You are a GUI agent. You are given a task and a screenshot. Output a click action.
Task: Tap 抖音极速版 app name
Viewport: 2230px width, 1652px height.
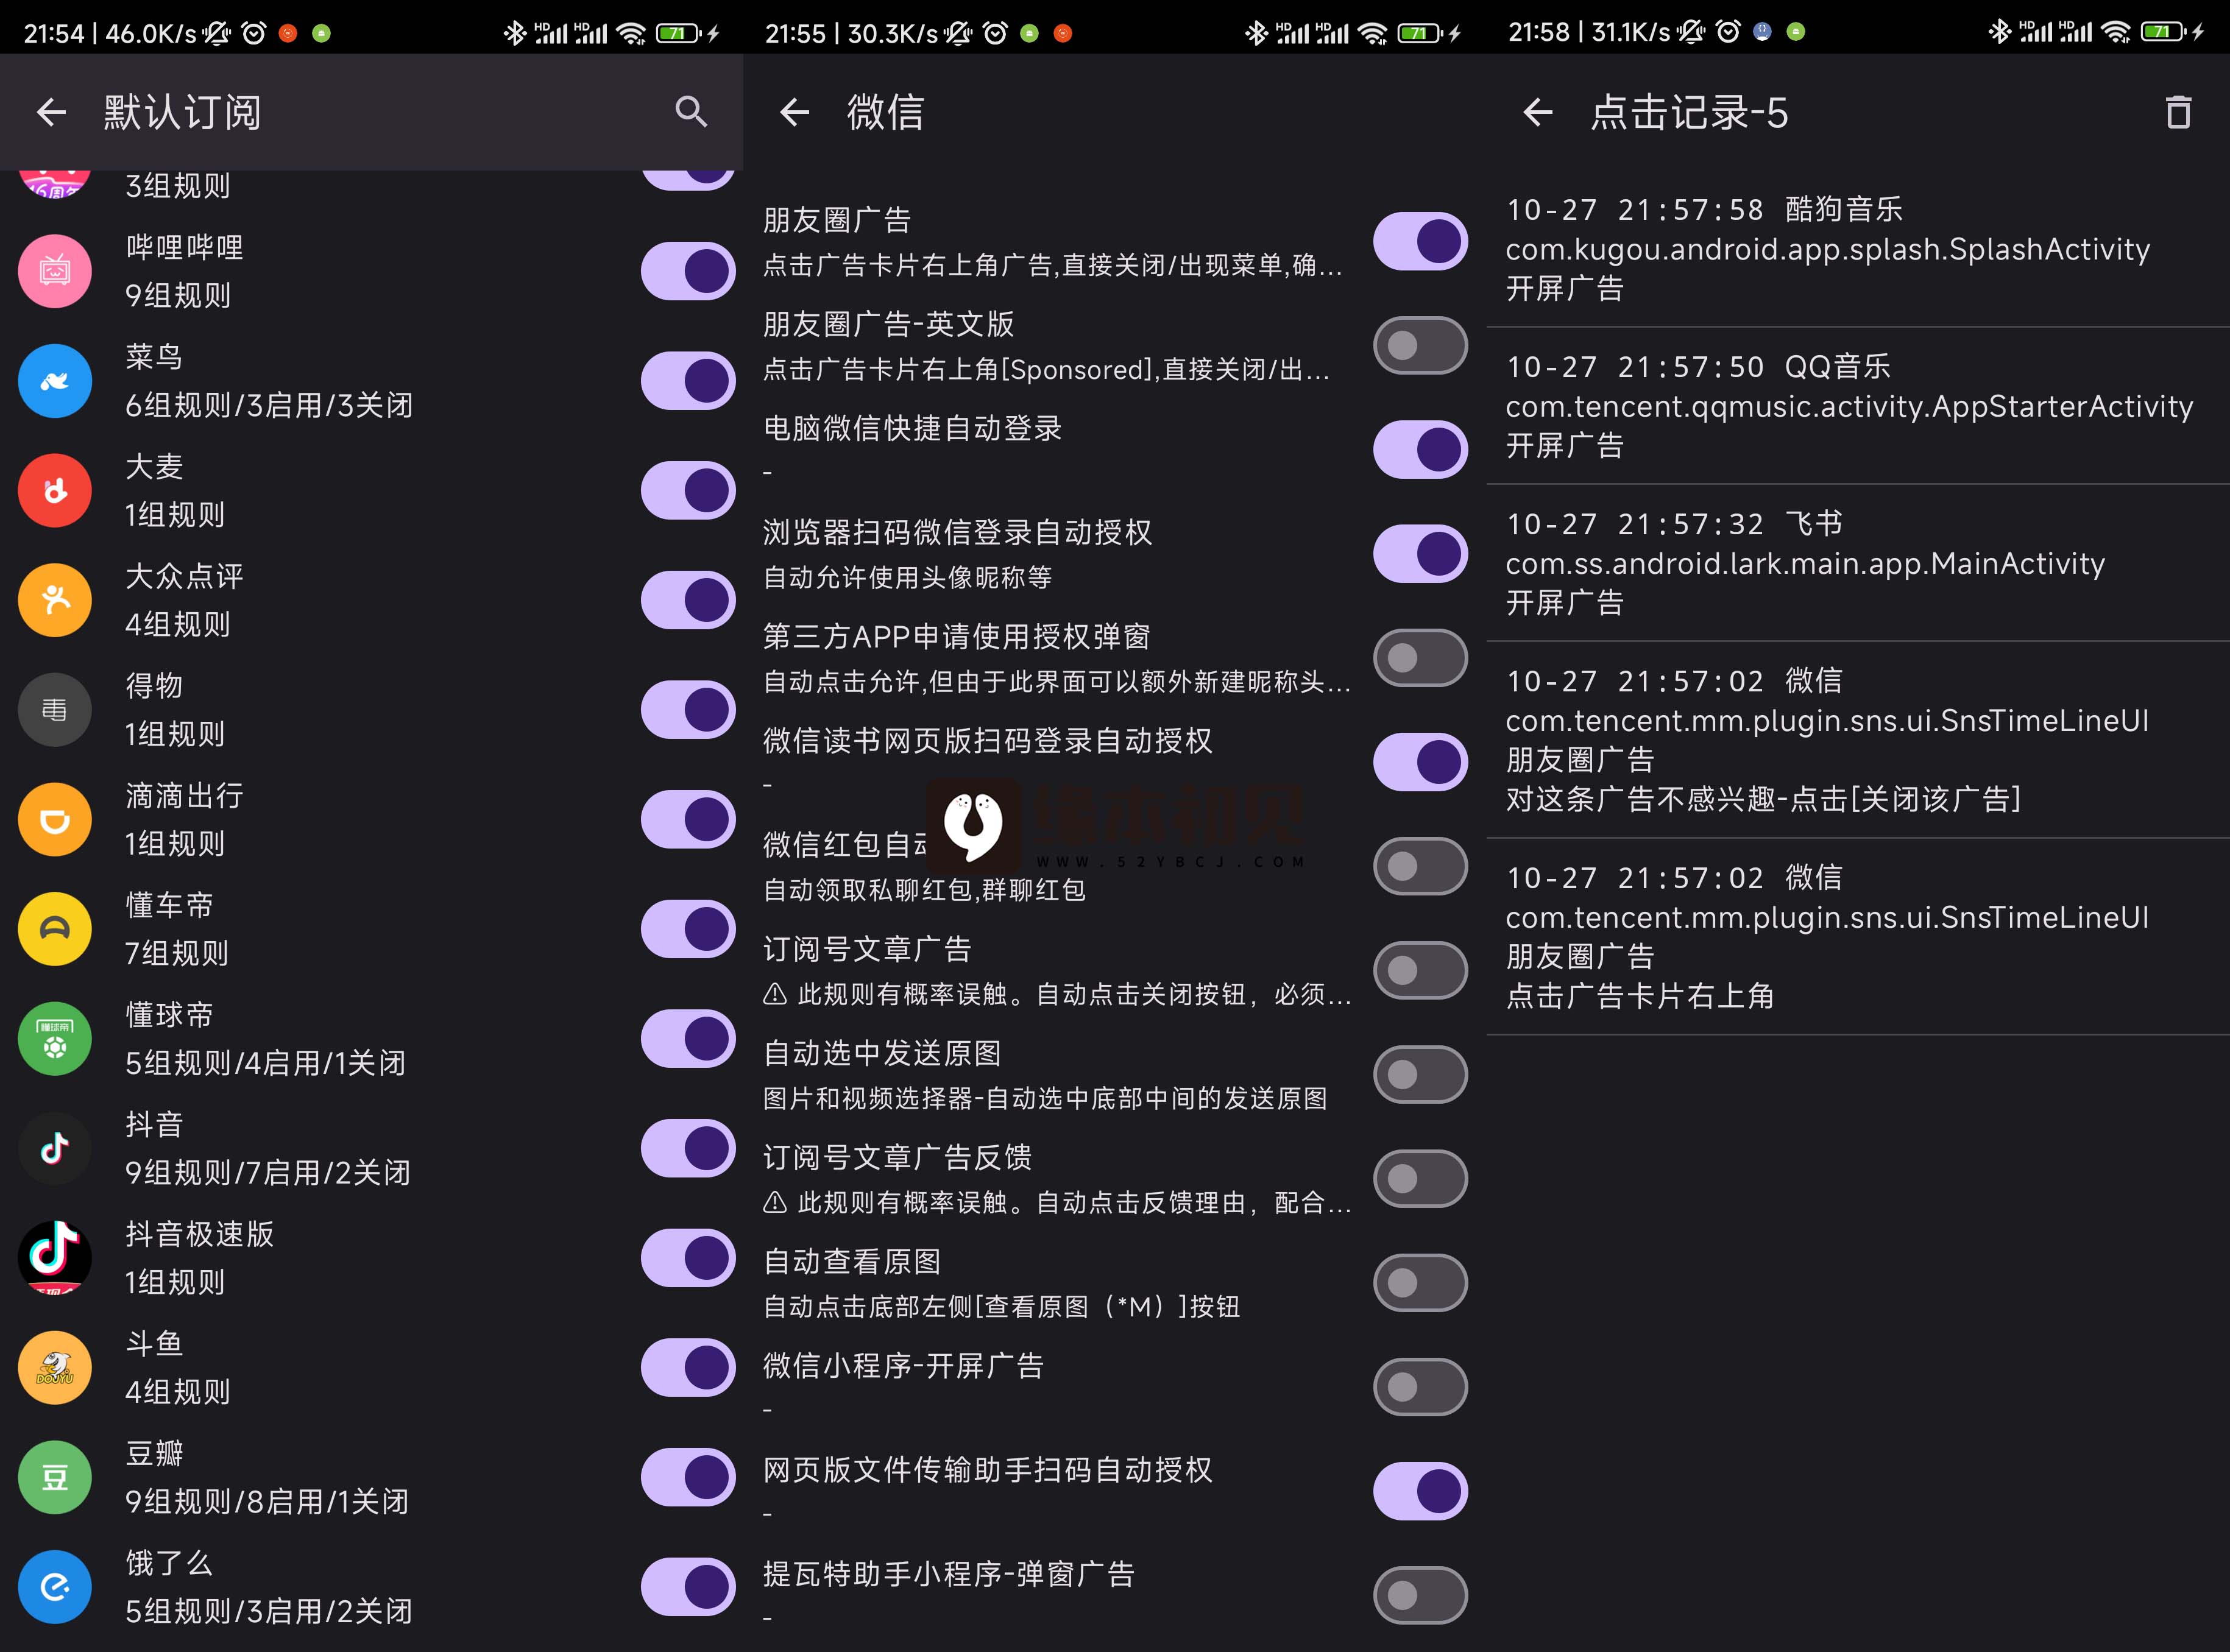pyautogui.click(x=200, y=1234)
